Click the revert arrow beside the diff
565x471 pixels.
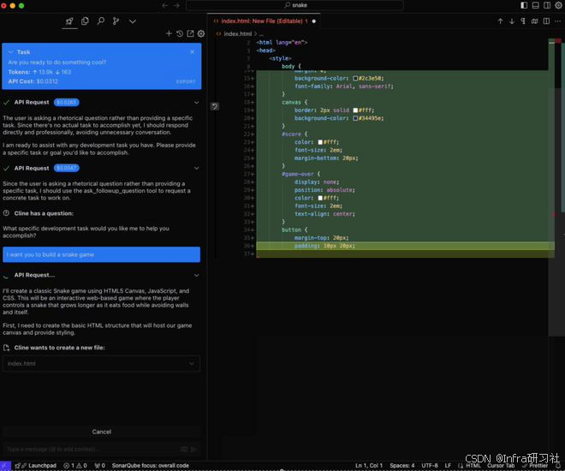(215, 106)
